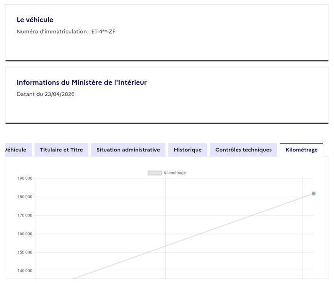Click the 150 000 axis label
The image size is (334, 283).
(25, 252)
